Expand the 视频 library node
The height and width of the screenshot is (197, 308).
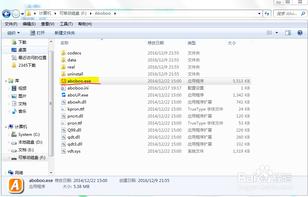pyautogui.click(x=9, y=88)
